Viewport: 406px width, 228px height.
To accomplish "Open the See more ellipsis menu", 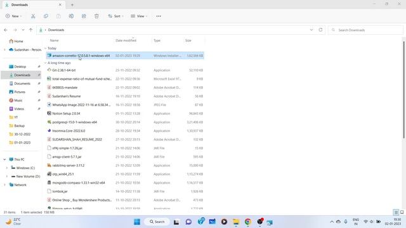I will 159,16.
